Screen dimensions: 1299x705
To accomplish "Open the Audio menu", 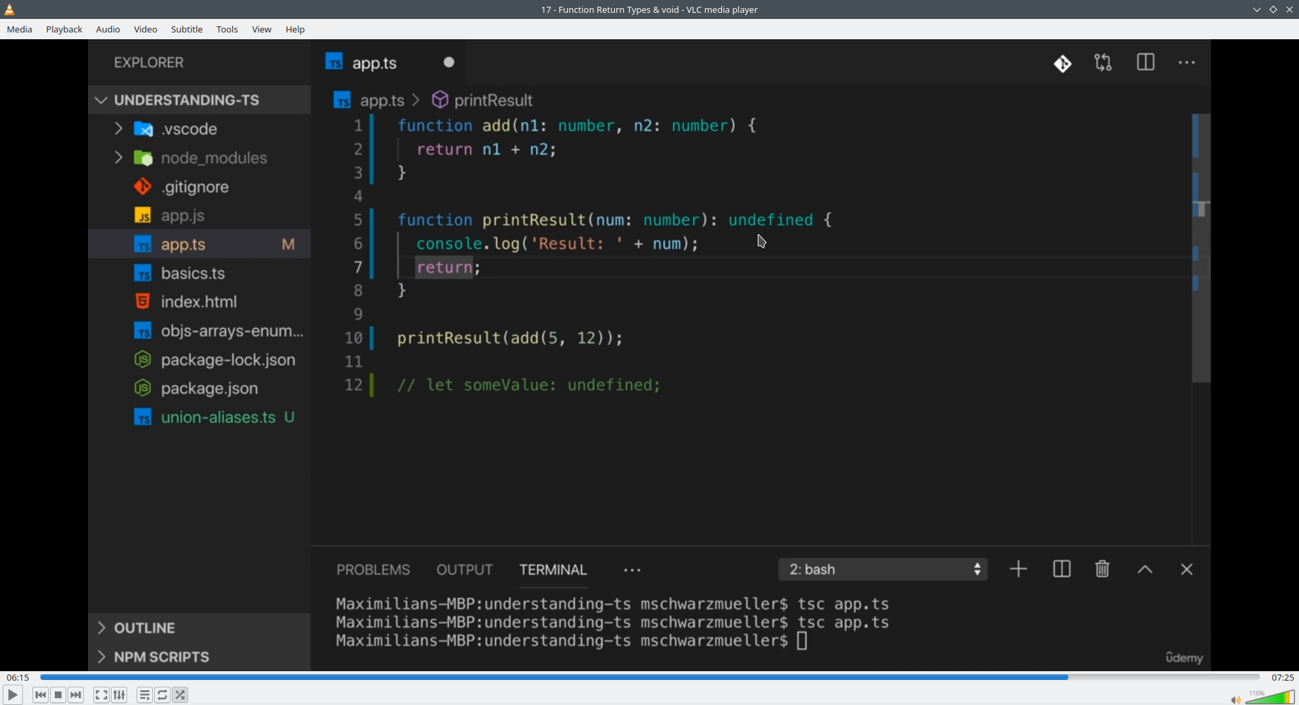I will (x=108, y=30).
